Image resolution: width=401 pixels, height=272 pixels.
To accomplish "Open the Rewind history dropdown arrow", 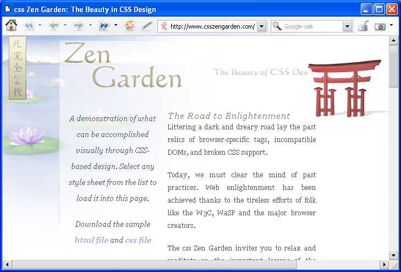I will 40,25.
